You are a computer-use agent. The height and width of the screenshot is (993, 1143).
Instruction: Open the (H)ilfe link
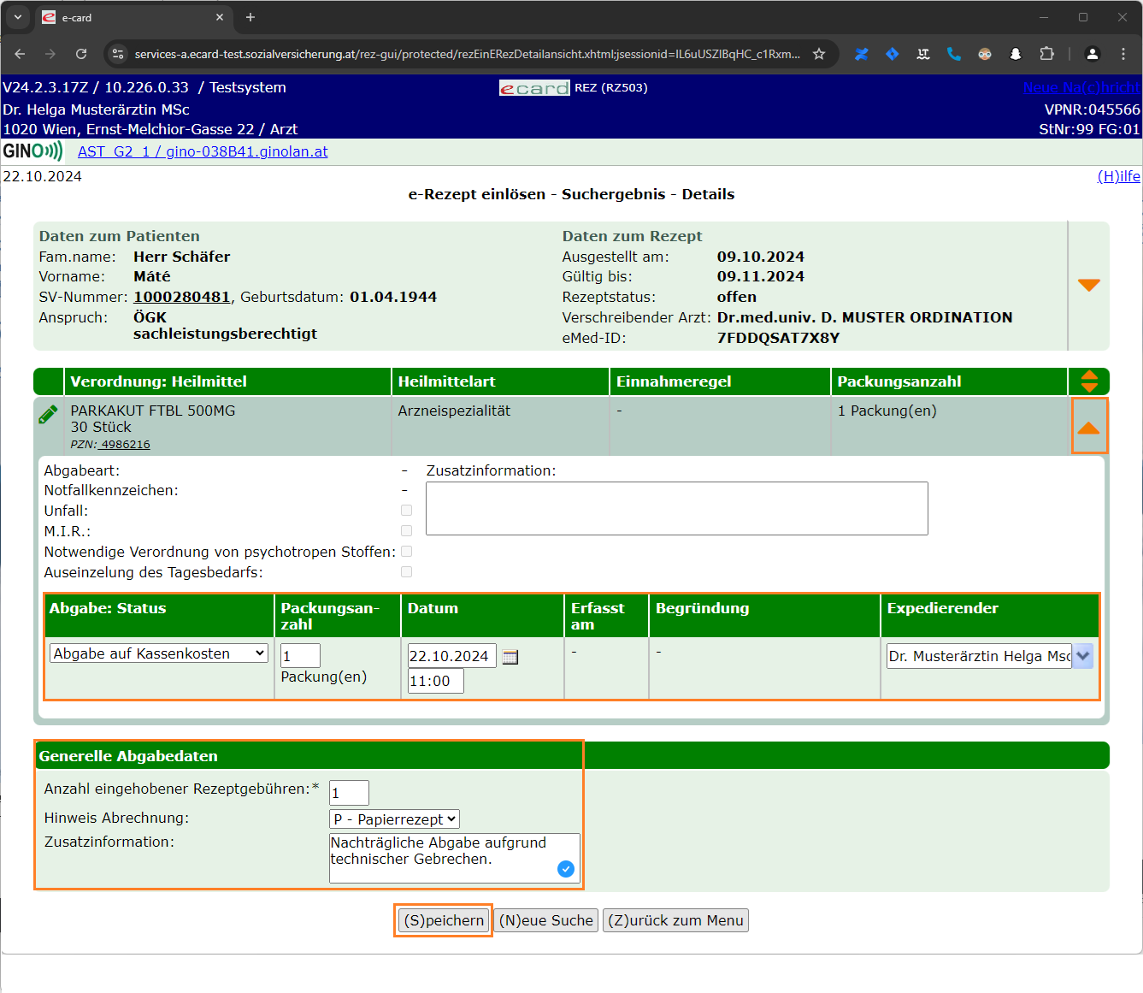(1118, 176)
